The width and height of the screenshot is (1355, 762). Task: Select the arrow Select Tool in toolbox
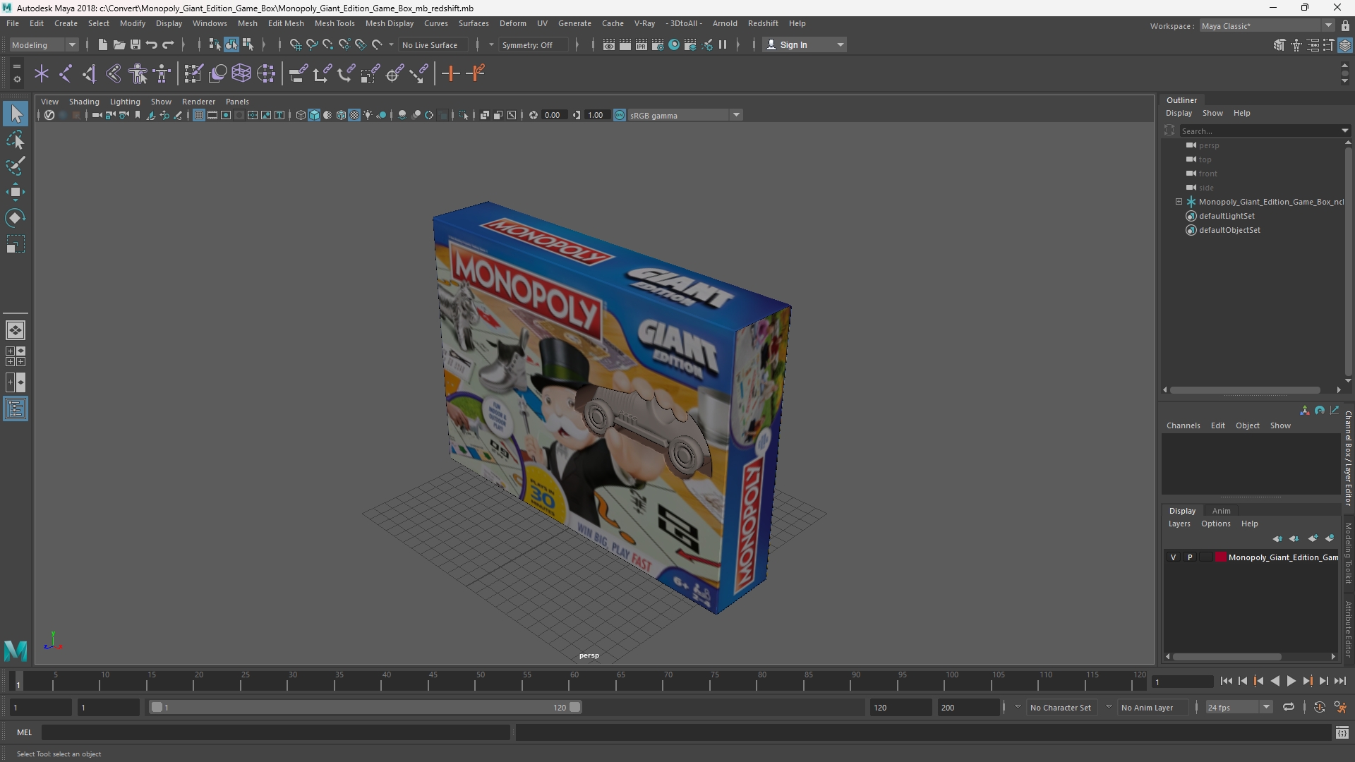(16, 114)
